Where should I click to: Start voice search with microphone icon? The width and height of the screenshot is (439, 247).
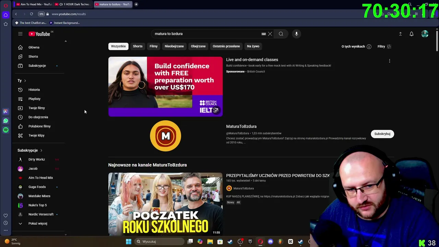click(296, 34)
